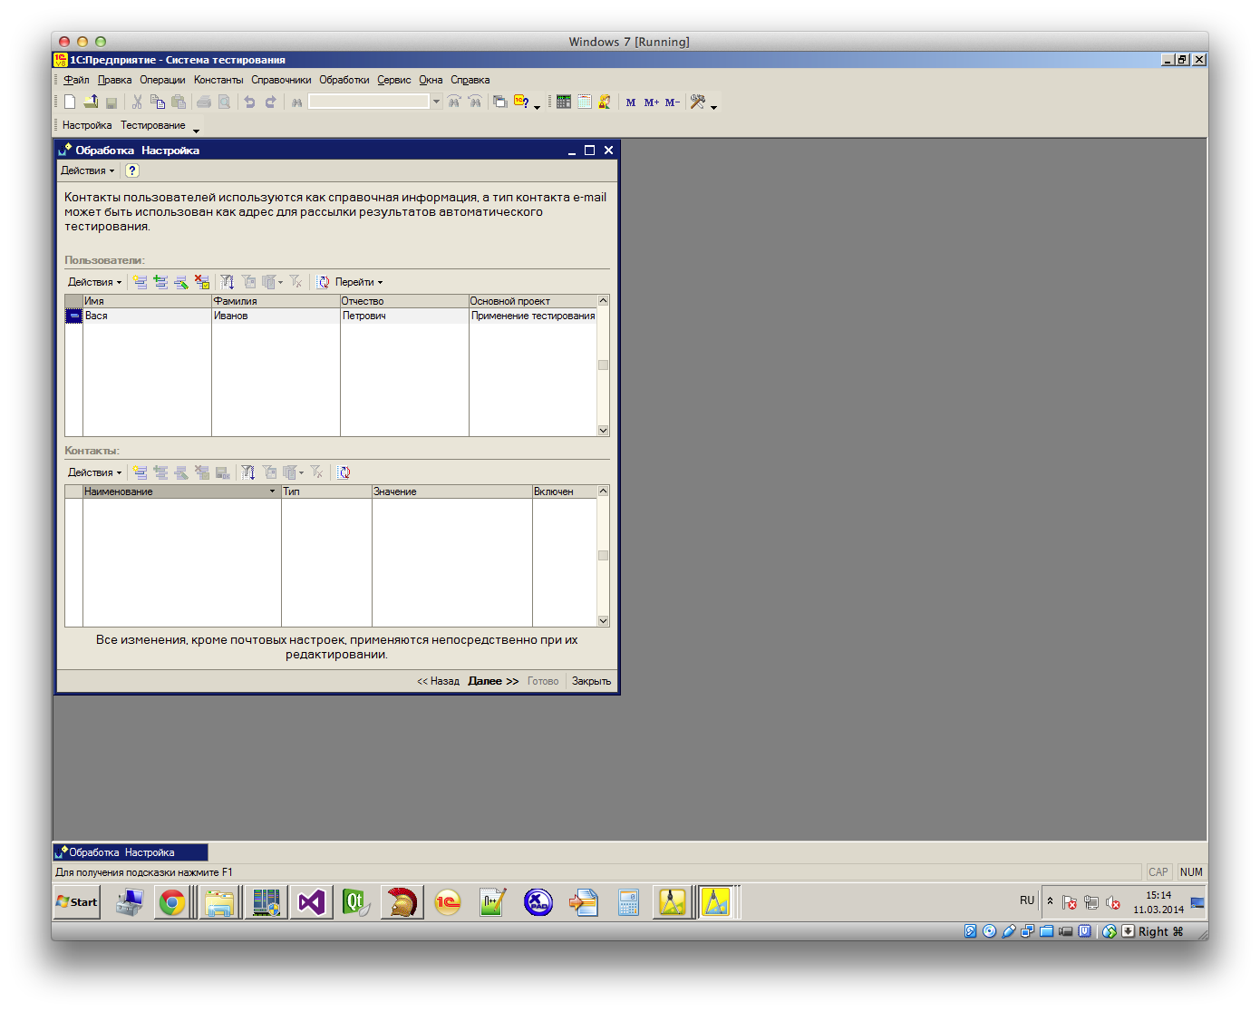Select the Вася cell in users table
This screenshot has width=1260, height=1012.
tap(147, 316)
